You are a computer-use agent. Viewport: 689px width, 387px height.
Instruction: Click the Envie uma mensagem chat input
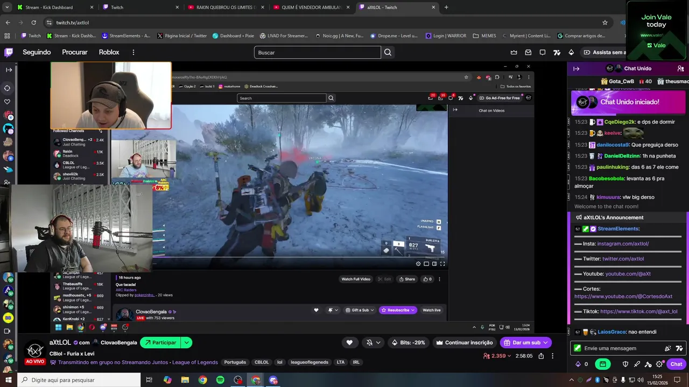pos(619,348)
